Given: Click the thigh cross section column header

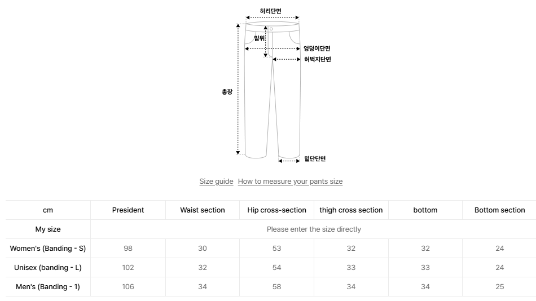Looking at the screenshot, I should 351,210.
